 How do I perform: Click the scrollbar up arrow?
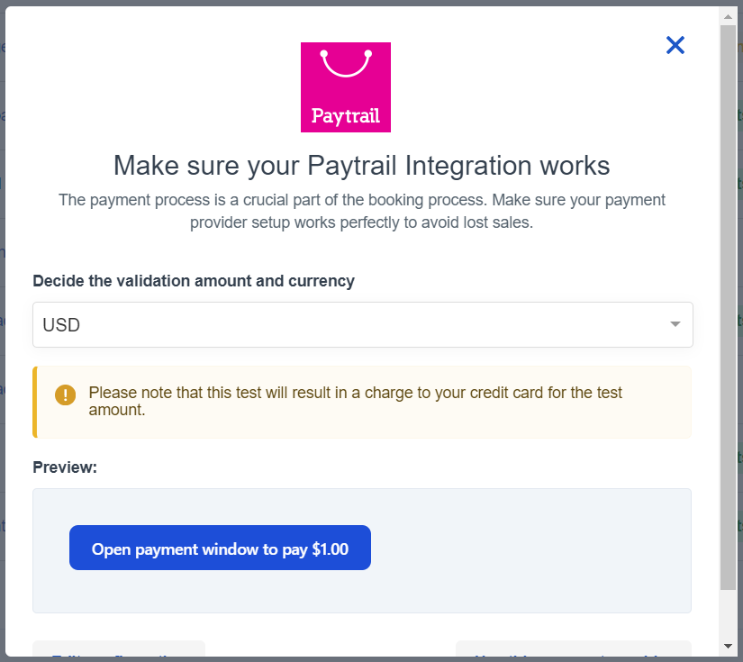[728, 16]
